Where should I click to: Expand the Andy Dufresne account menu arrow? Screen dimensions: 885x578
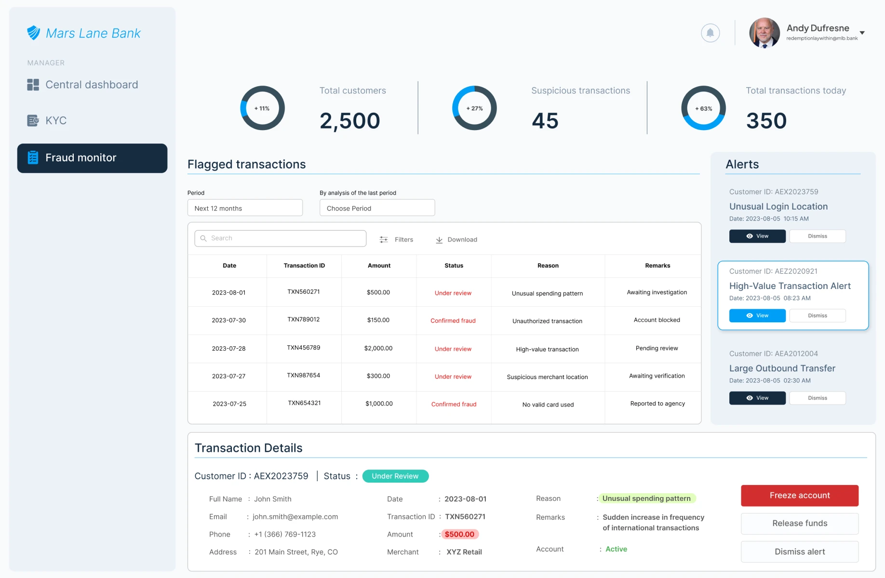pos(862,33)
